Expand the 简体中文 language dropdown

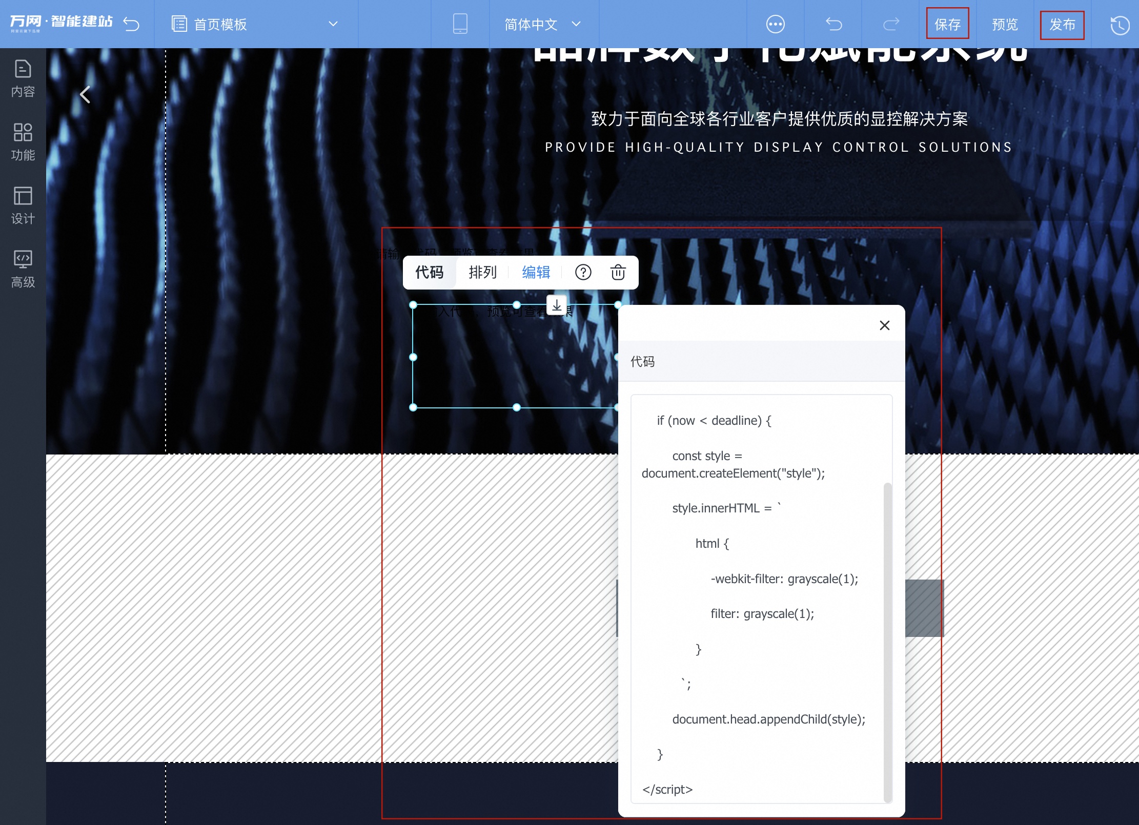pyautogui.click(x=576, y=24)
